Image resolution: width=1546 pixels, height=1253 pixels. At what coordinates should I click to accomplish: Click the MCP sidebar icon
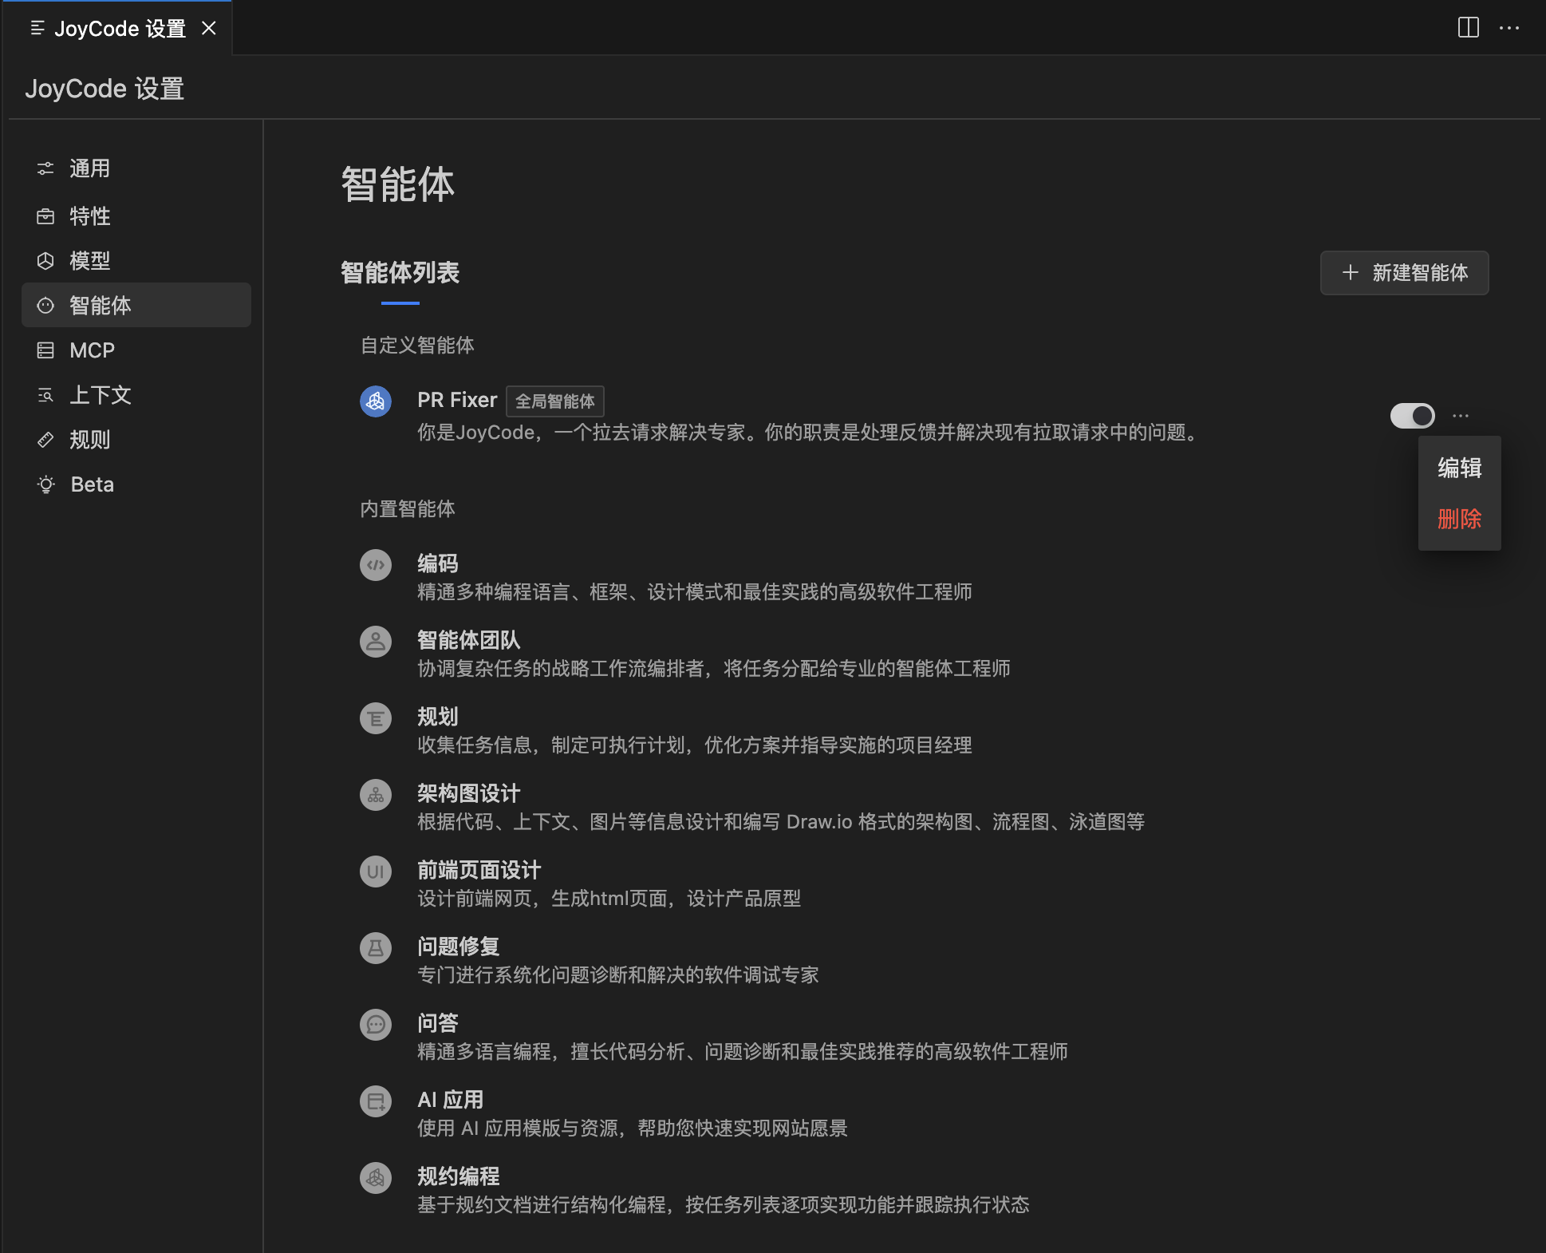point(45,350)
